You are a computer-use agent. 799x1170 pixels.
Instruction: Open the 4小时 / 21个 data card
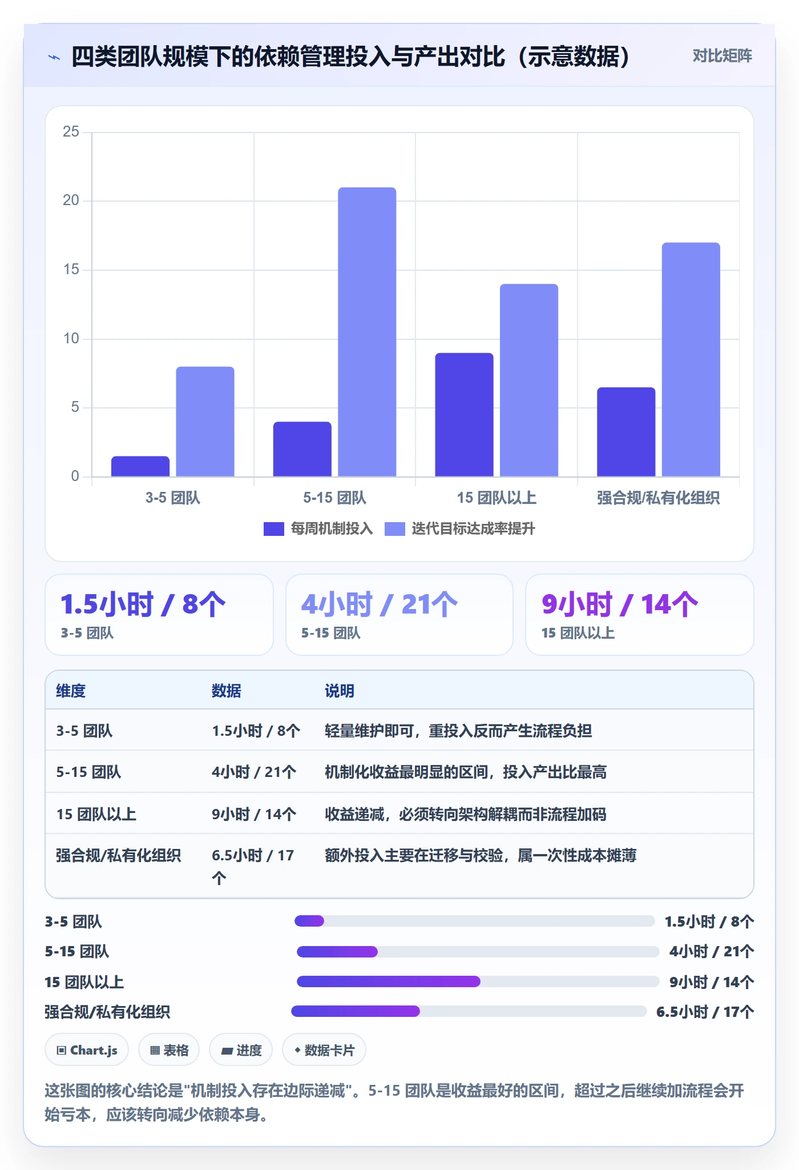coord(399,615)
